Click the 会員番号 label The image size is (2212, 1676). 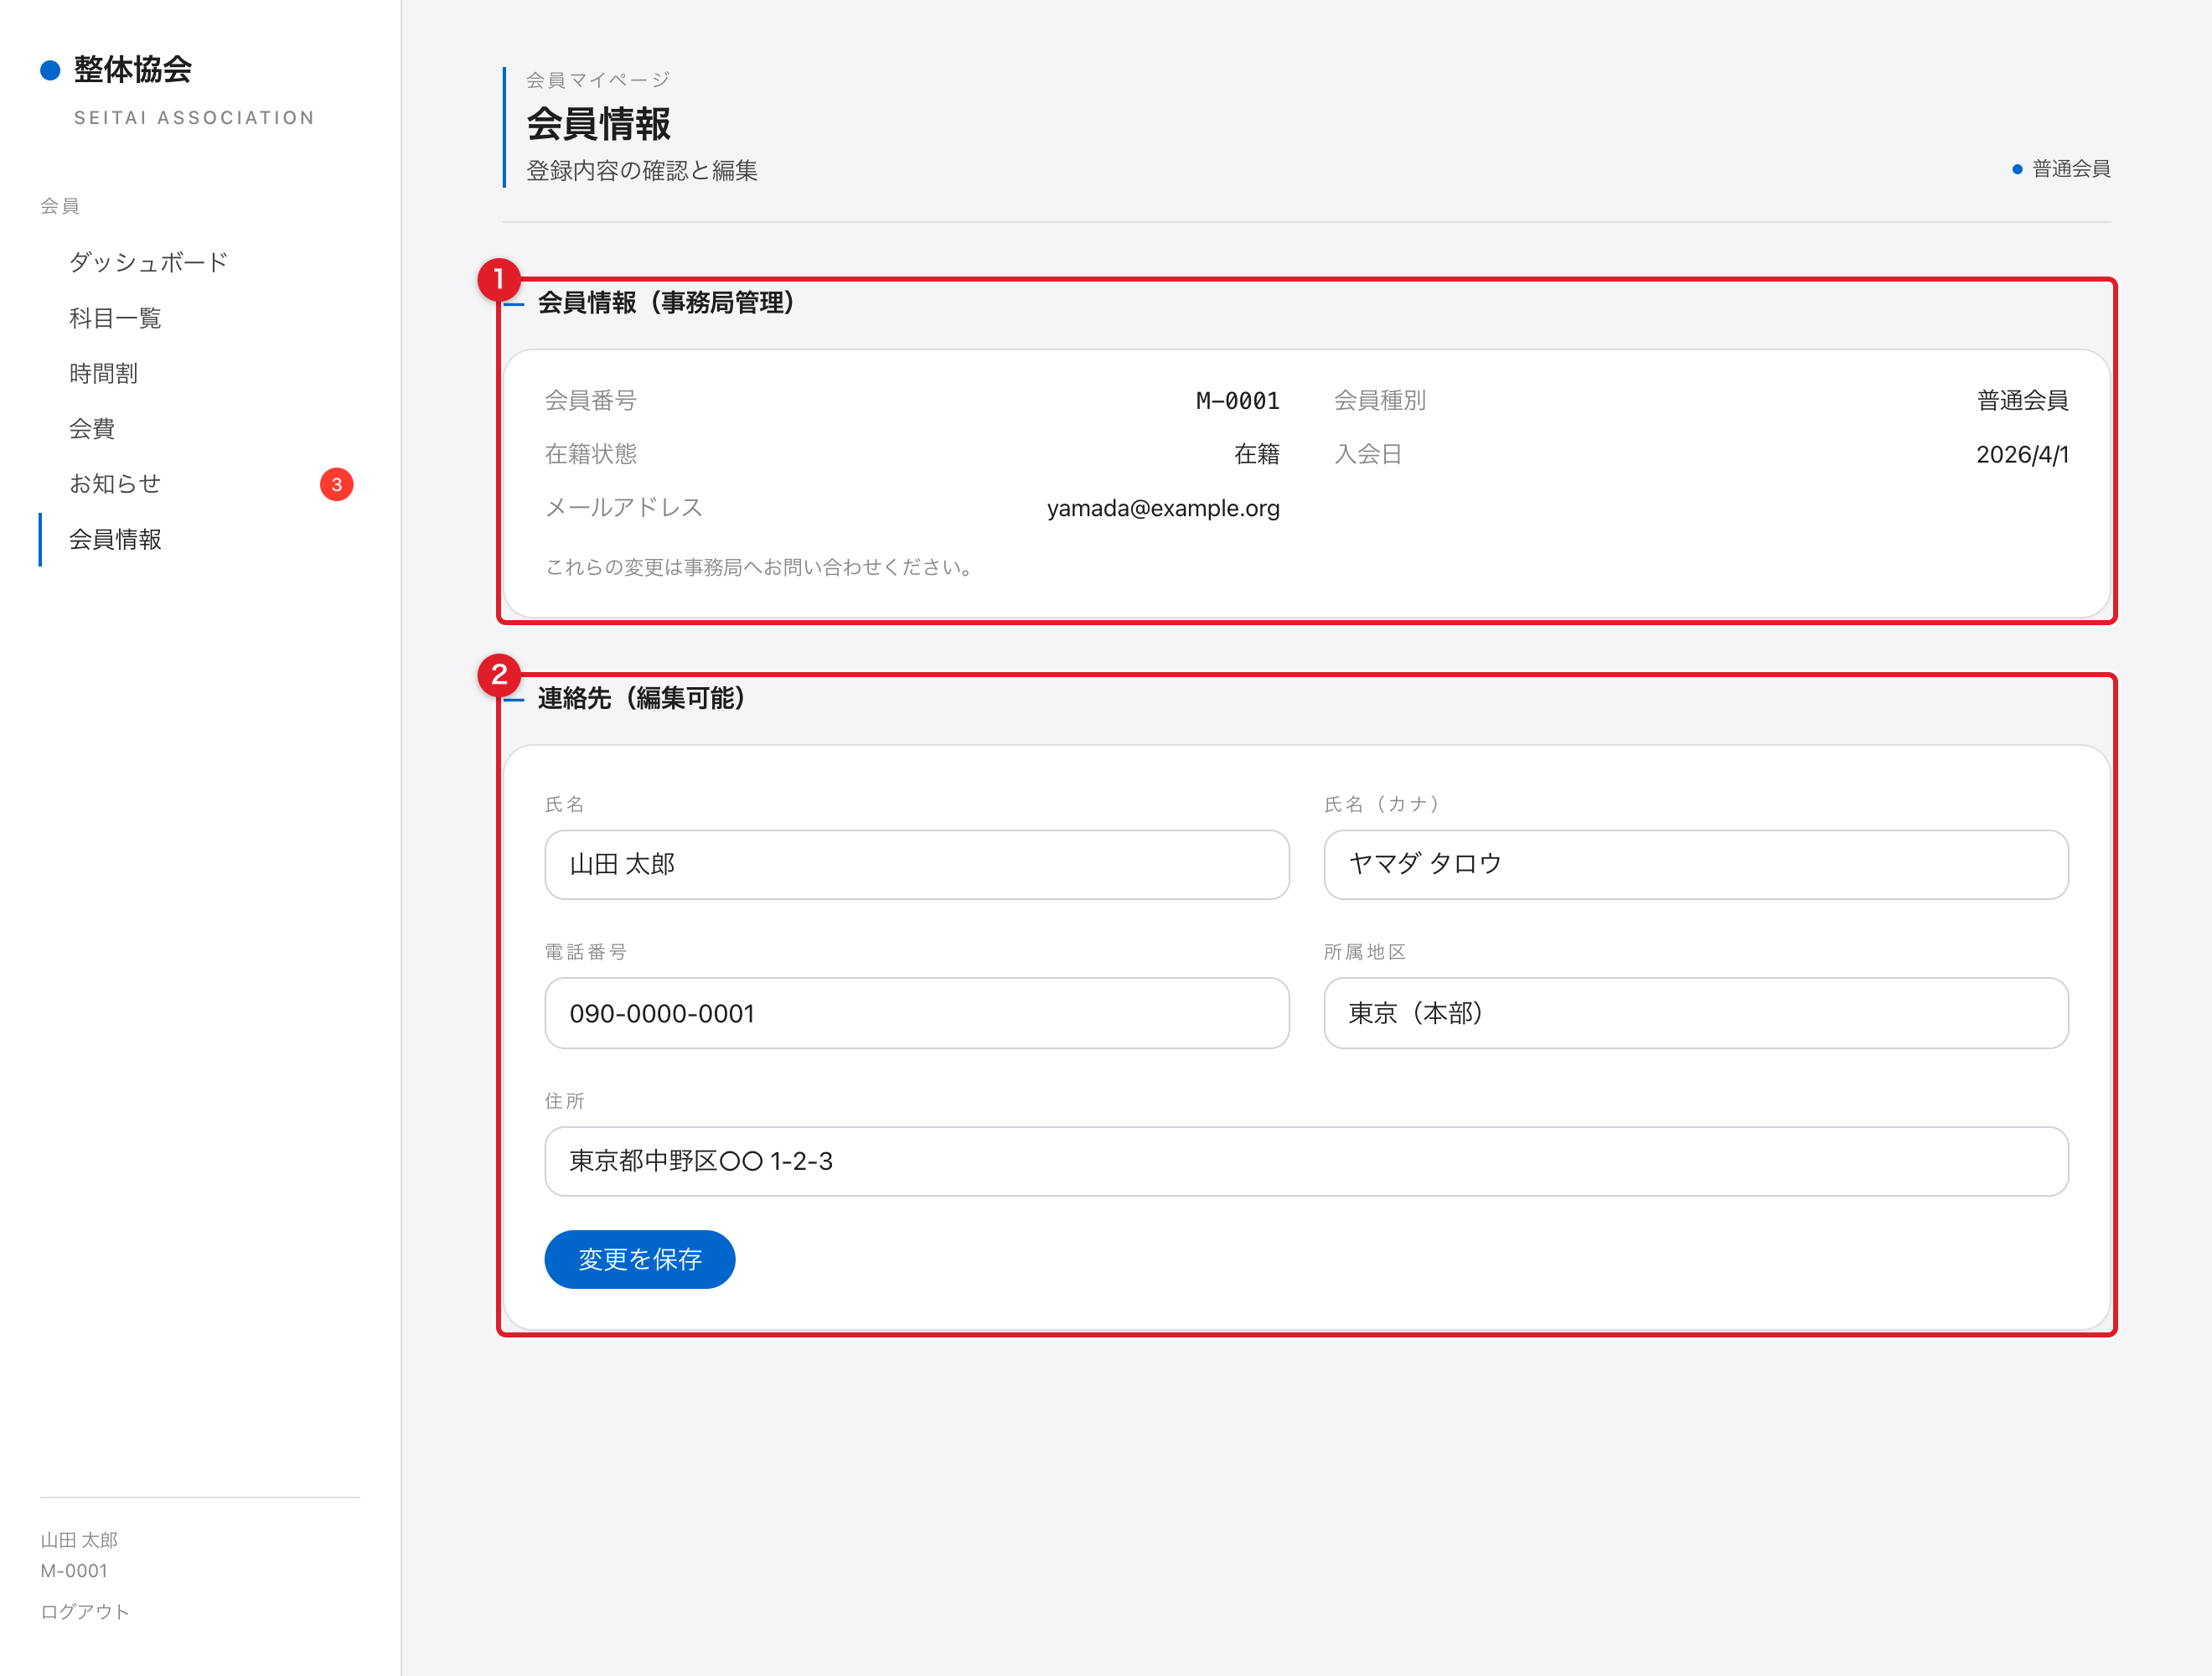[x=591, y=401]
